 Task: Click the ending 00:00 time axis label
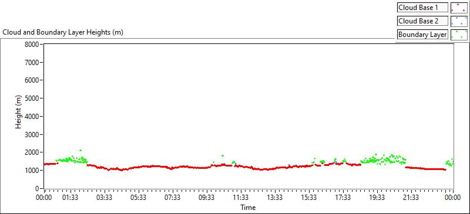[452, 198]
